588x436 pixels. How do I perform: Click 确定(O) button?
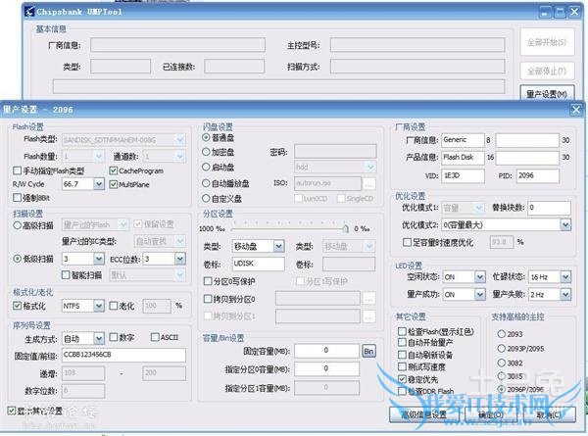tap(491, 414)
